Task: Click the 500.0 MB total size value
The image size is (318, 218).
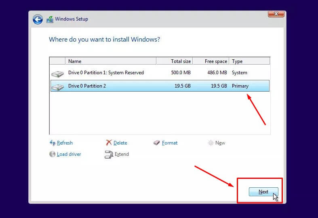Action: pos(181,73)
